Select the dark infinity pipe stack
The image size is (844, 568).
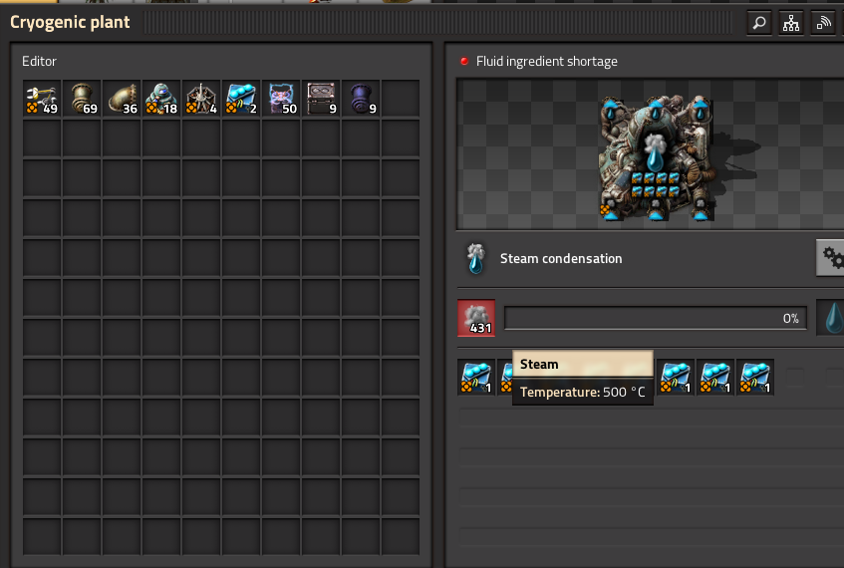click(x=360, y=99)
